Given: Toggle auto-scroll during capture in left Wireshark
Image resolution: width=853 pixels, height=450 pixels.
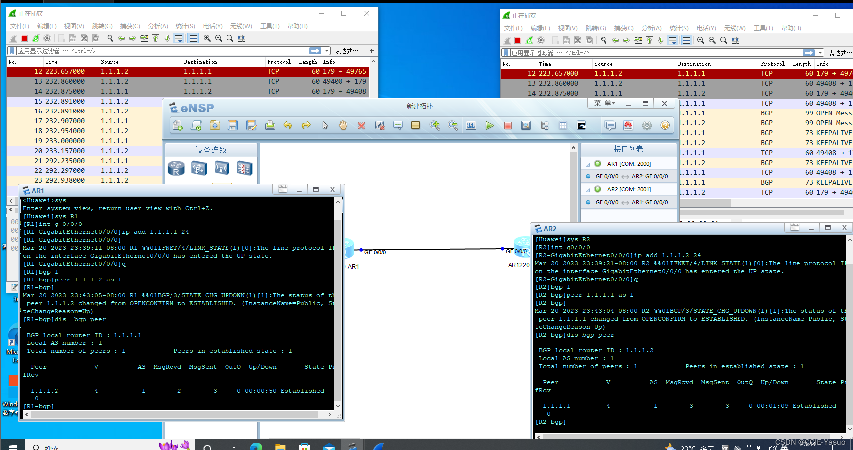Looking at the screenshot, I should coord(179,38).
